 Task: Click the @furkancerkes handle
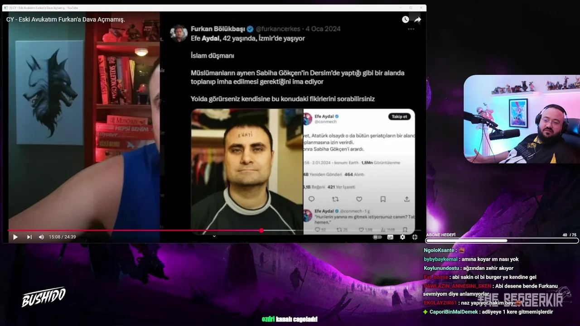[x=279, y=29]
